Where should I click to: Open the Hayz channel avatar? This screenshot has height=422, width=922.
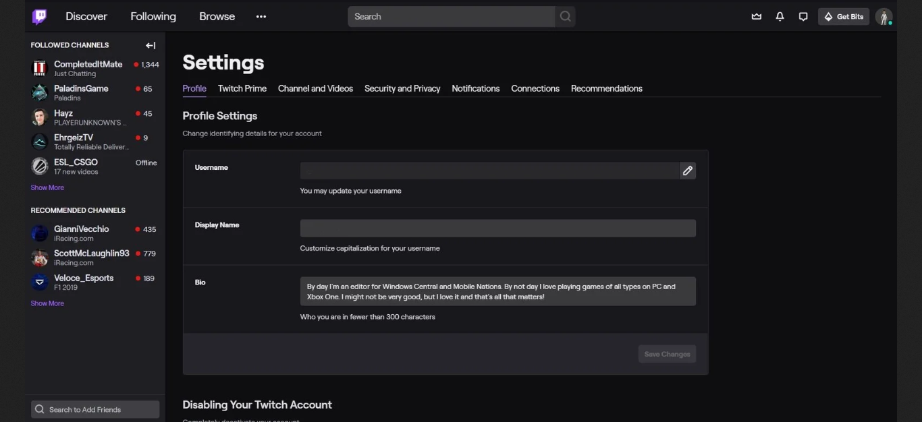tap(40, 117)
